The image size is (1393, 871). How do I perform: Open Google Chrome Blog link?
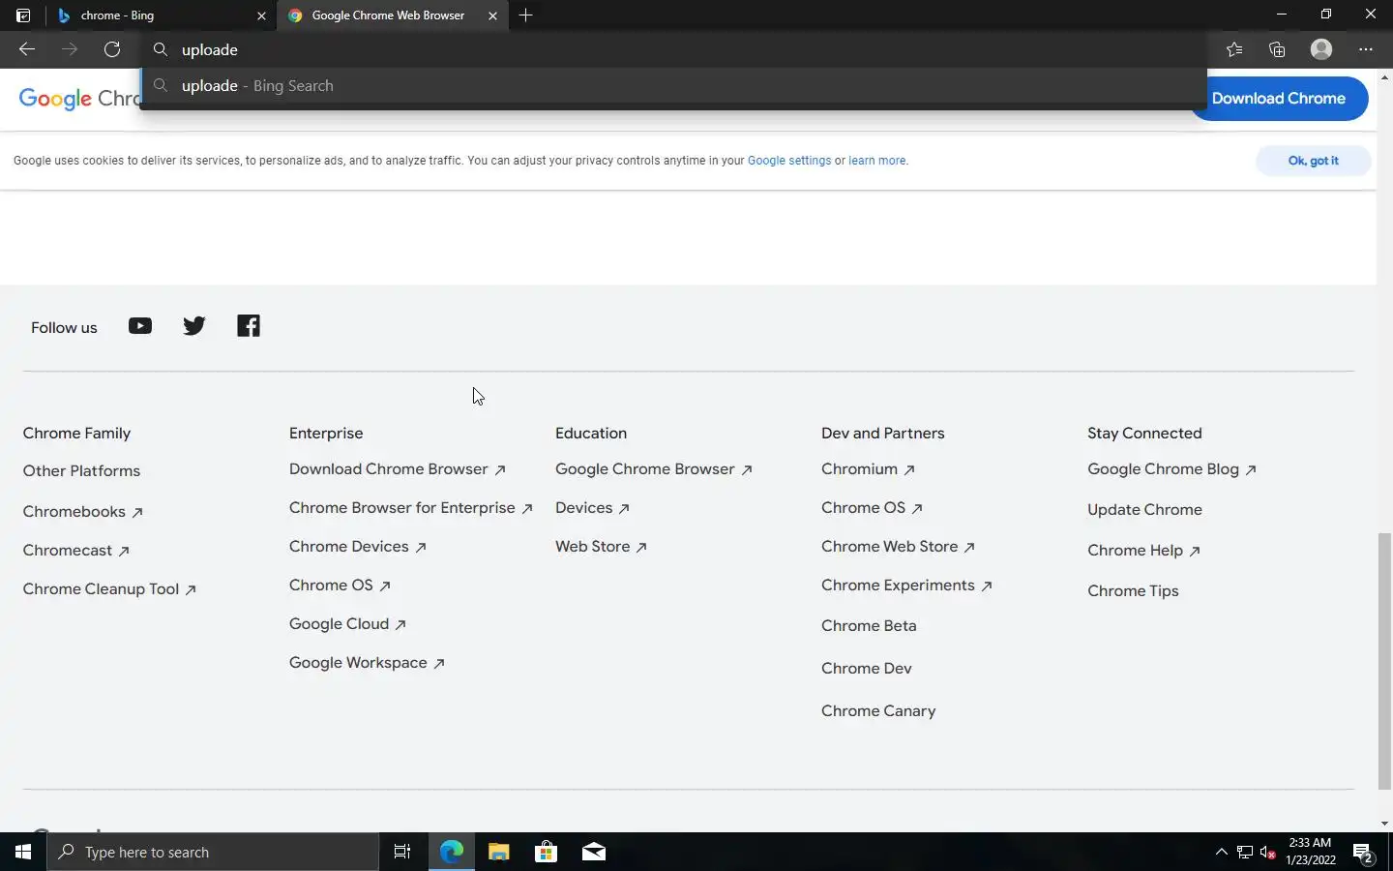tap(1171, 469)
